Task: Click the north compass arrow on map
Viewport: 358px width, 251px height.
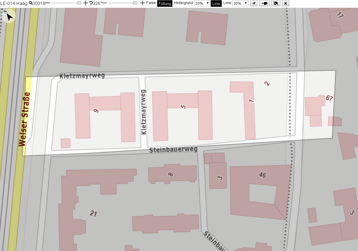Action: (x=9, y=16)
